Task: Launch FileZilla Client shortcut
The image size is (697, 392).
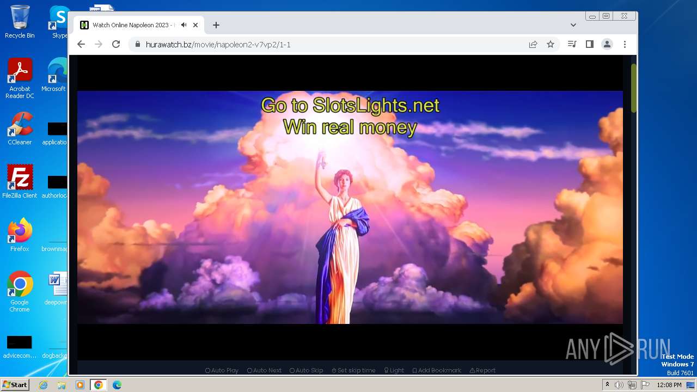Action: [x=20, y=182]
